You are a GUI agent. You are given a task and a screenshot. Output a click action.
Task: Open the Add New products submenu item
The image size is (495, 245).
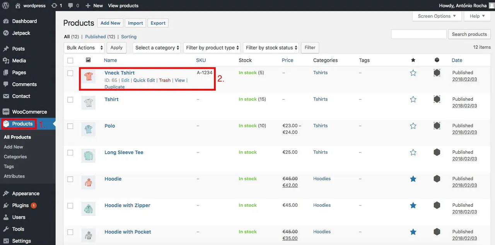coord(14,147)
